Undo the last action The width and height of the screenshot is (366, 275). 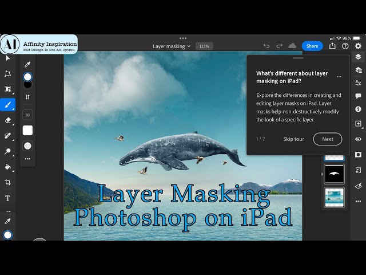click(266, 46)
